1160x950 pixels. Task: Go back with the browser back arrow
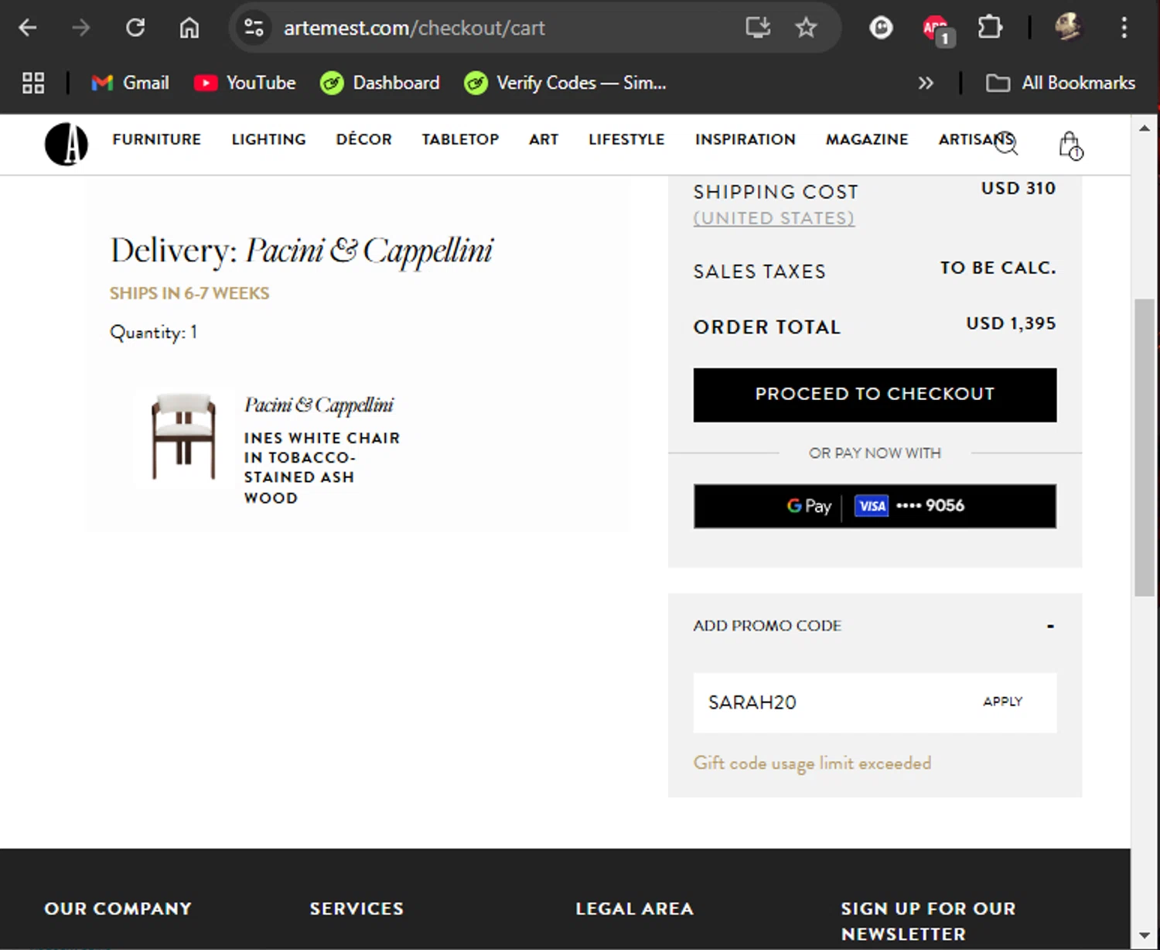[28, 28]
